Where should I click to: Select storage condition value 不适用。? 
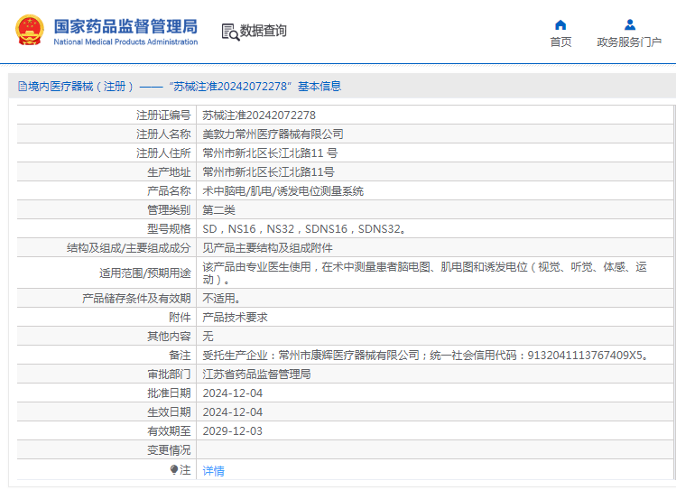tap(222, 298)
